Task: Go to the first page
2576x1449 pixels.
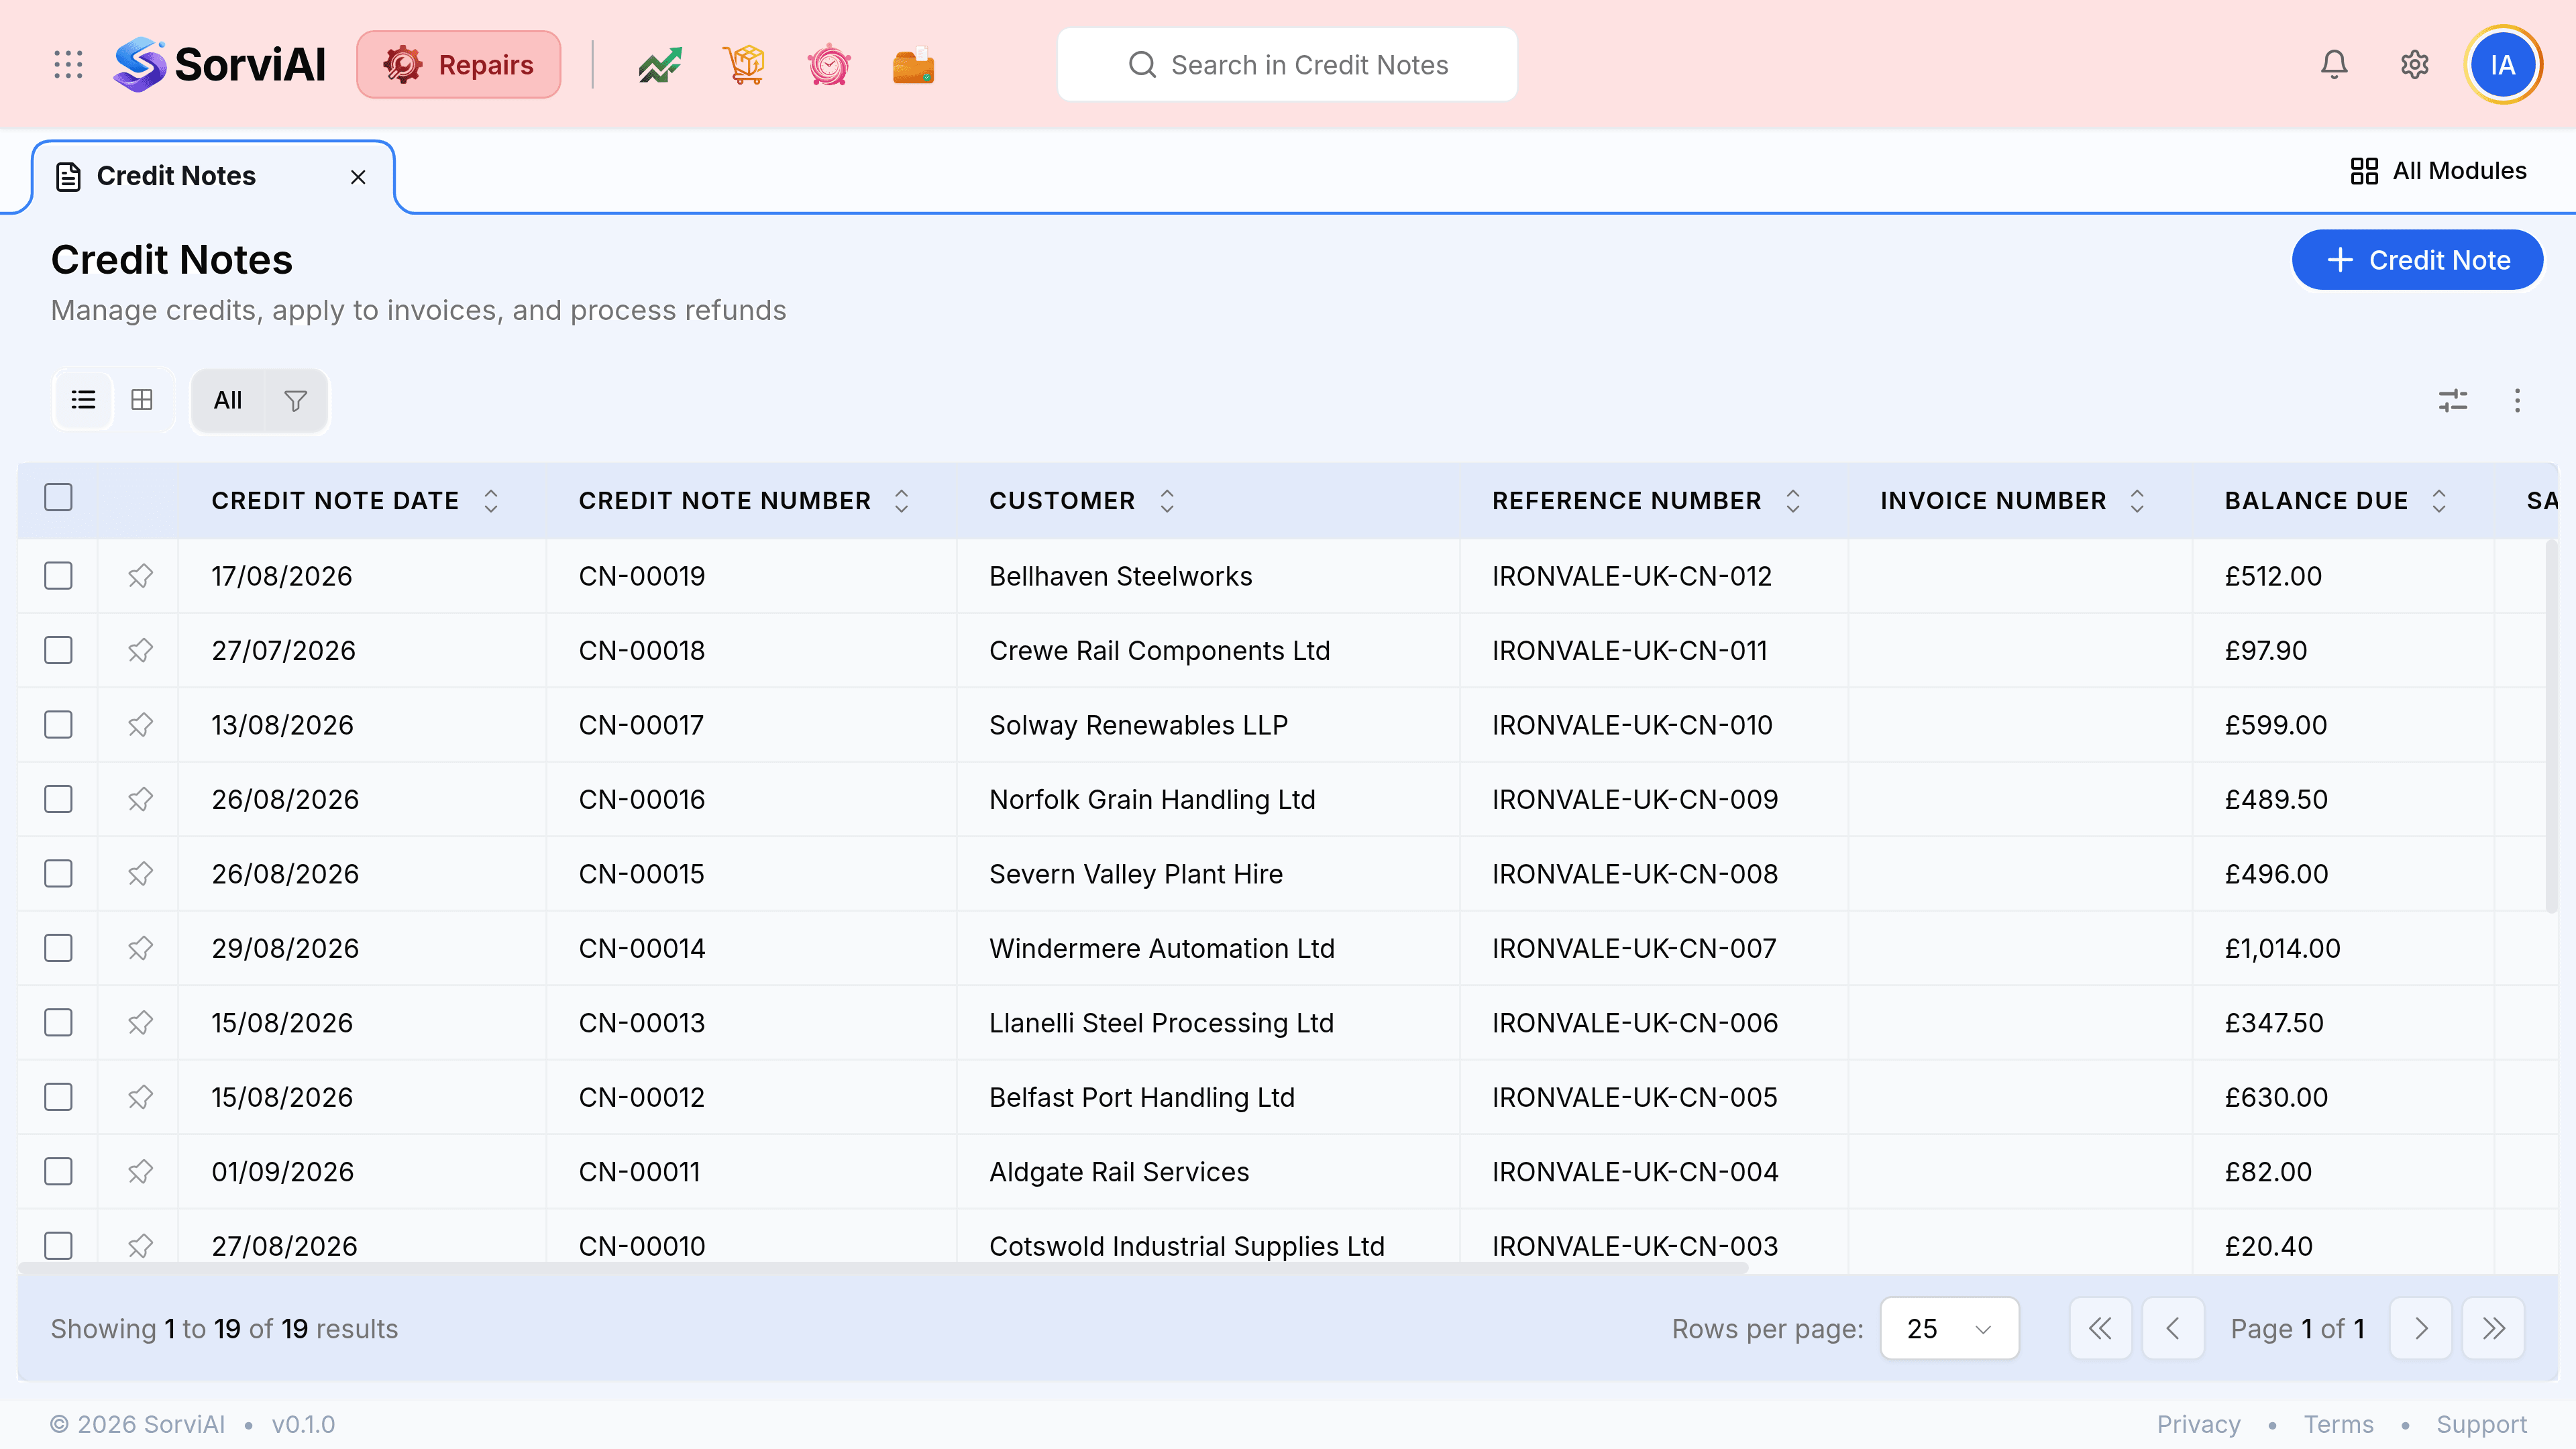Action: pyautogui.click(x=2100, y=1329)
